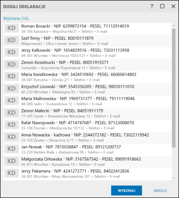Click PESEL: 90010111010 value
The image size is (179, 198).
pyautogui.click(x=115, y=86)
